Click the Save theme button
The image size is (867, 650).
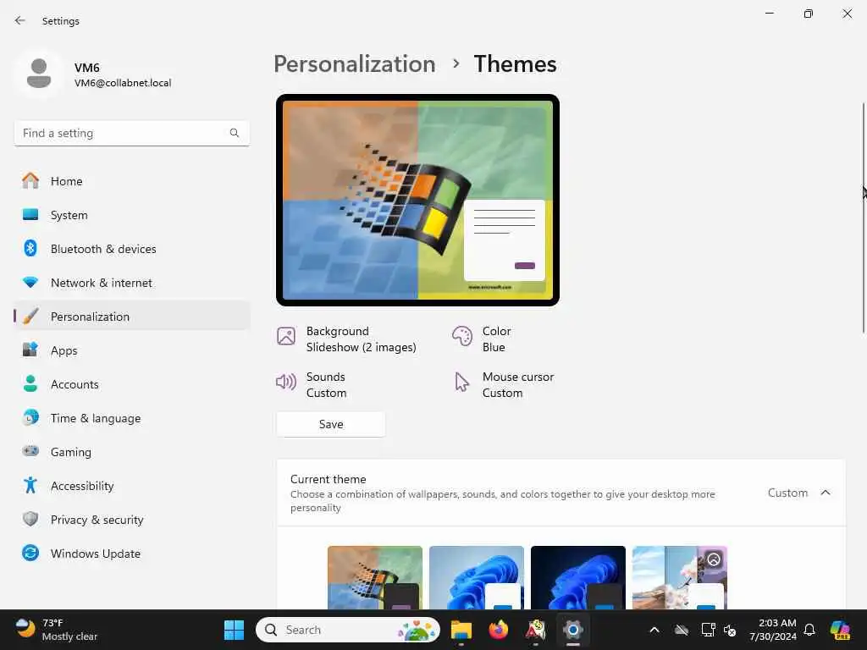click(331, 424)
